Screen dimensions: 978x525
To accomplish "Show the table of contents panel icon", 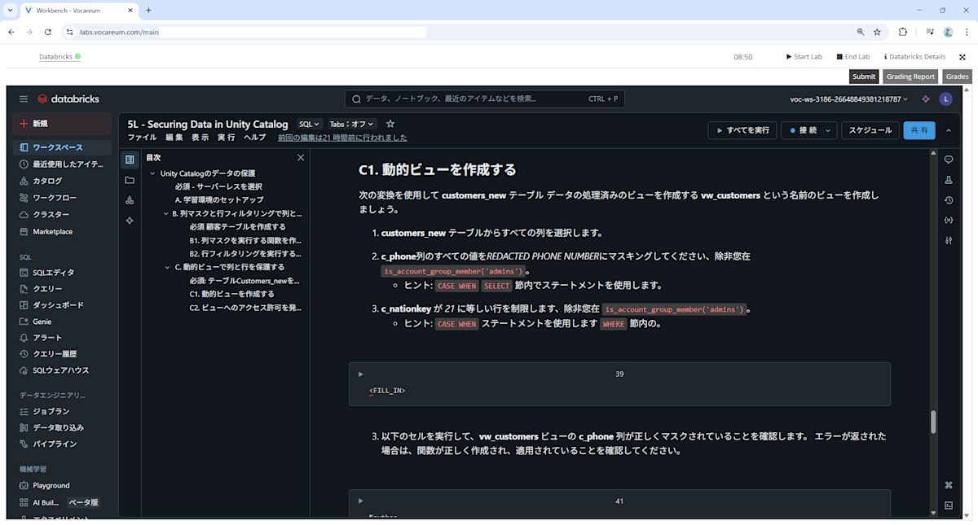I will (x=130, y=160).
